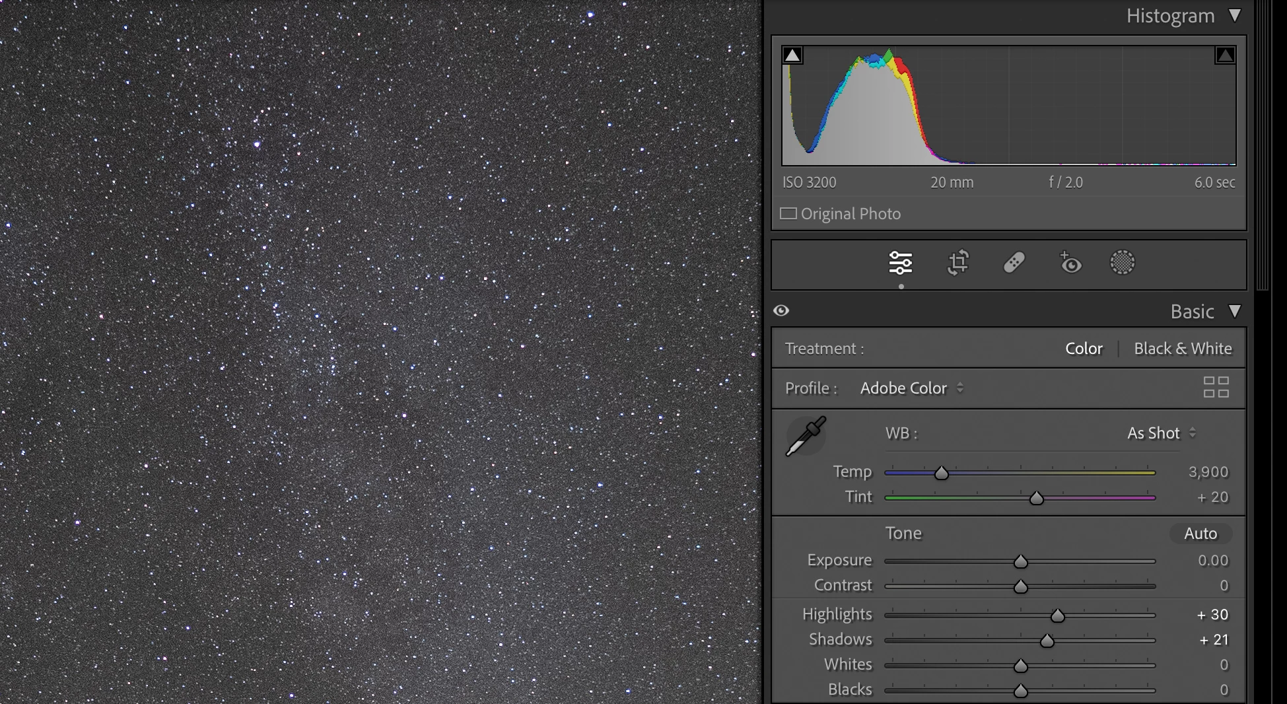The width and height of the screenshot is (1287, 704).
Task: Click the Whites value 0 field
Action: (1224, 664)
